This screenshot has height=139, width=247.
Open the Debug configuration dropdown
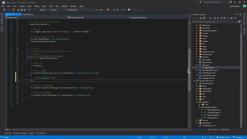(x=44, y=10)
